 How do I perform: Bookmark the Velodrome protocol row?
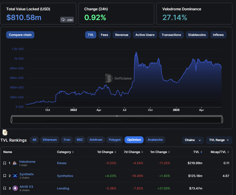pos(5,163)
